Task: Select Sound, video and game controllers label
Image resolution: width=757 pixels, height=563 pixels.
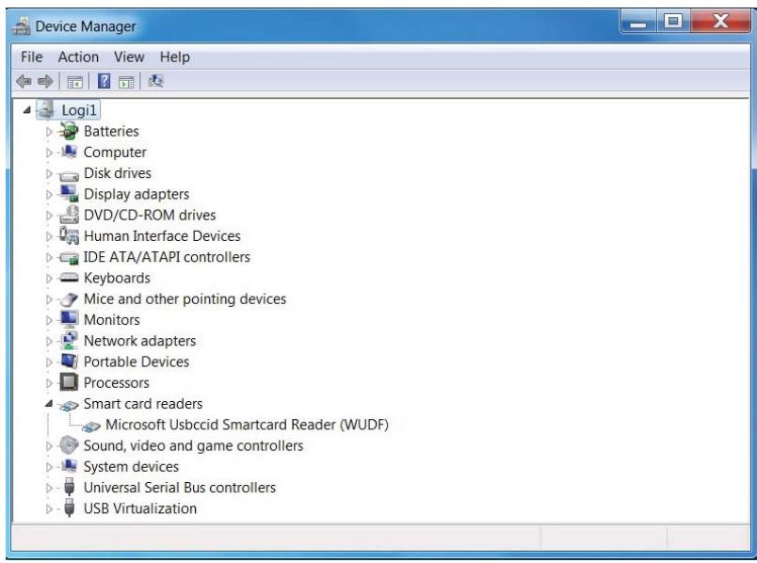Action: pyautogui.click(x=193, y=445)
